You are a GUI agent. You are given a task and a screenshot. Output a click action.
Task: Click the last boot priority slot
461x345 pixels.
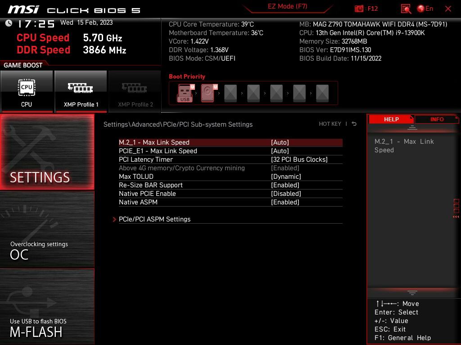pos(322,93)
